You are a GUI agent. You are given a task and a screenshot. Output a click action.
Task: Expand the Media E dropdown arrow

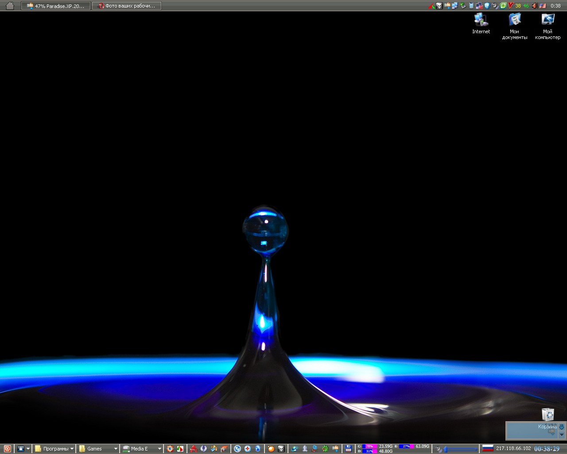pos(159,449)
